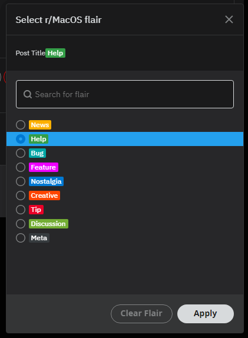Click the grey Meta flair tag
The height and width of the screenshot is (338, 248).
(x=39, y=238)
